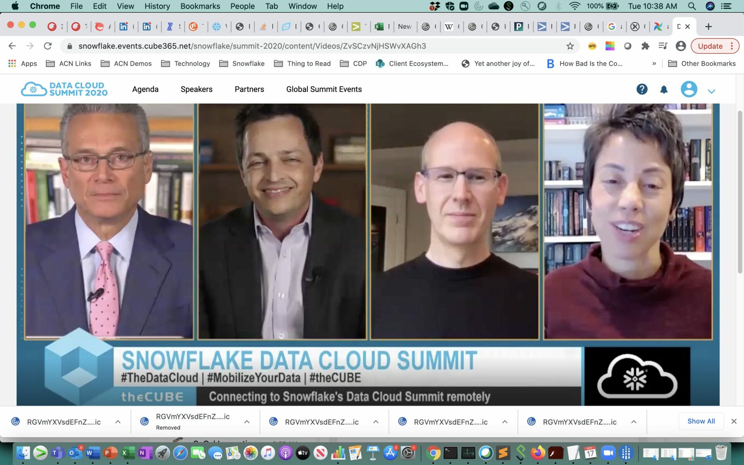The image size is (744, 465).
Task: Open Global Summit Events
Action: pos(324,89)
